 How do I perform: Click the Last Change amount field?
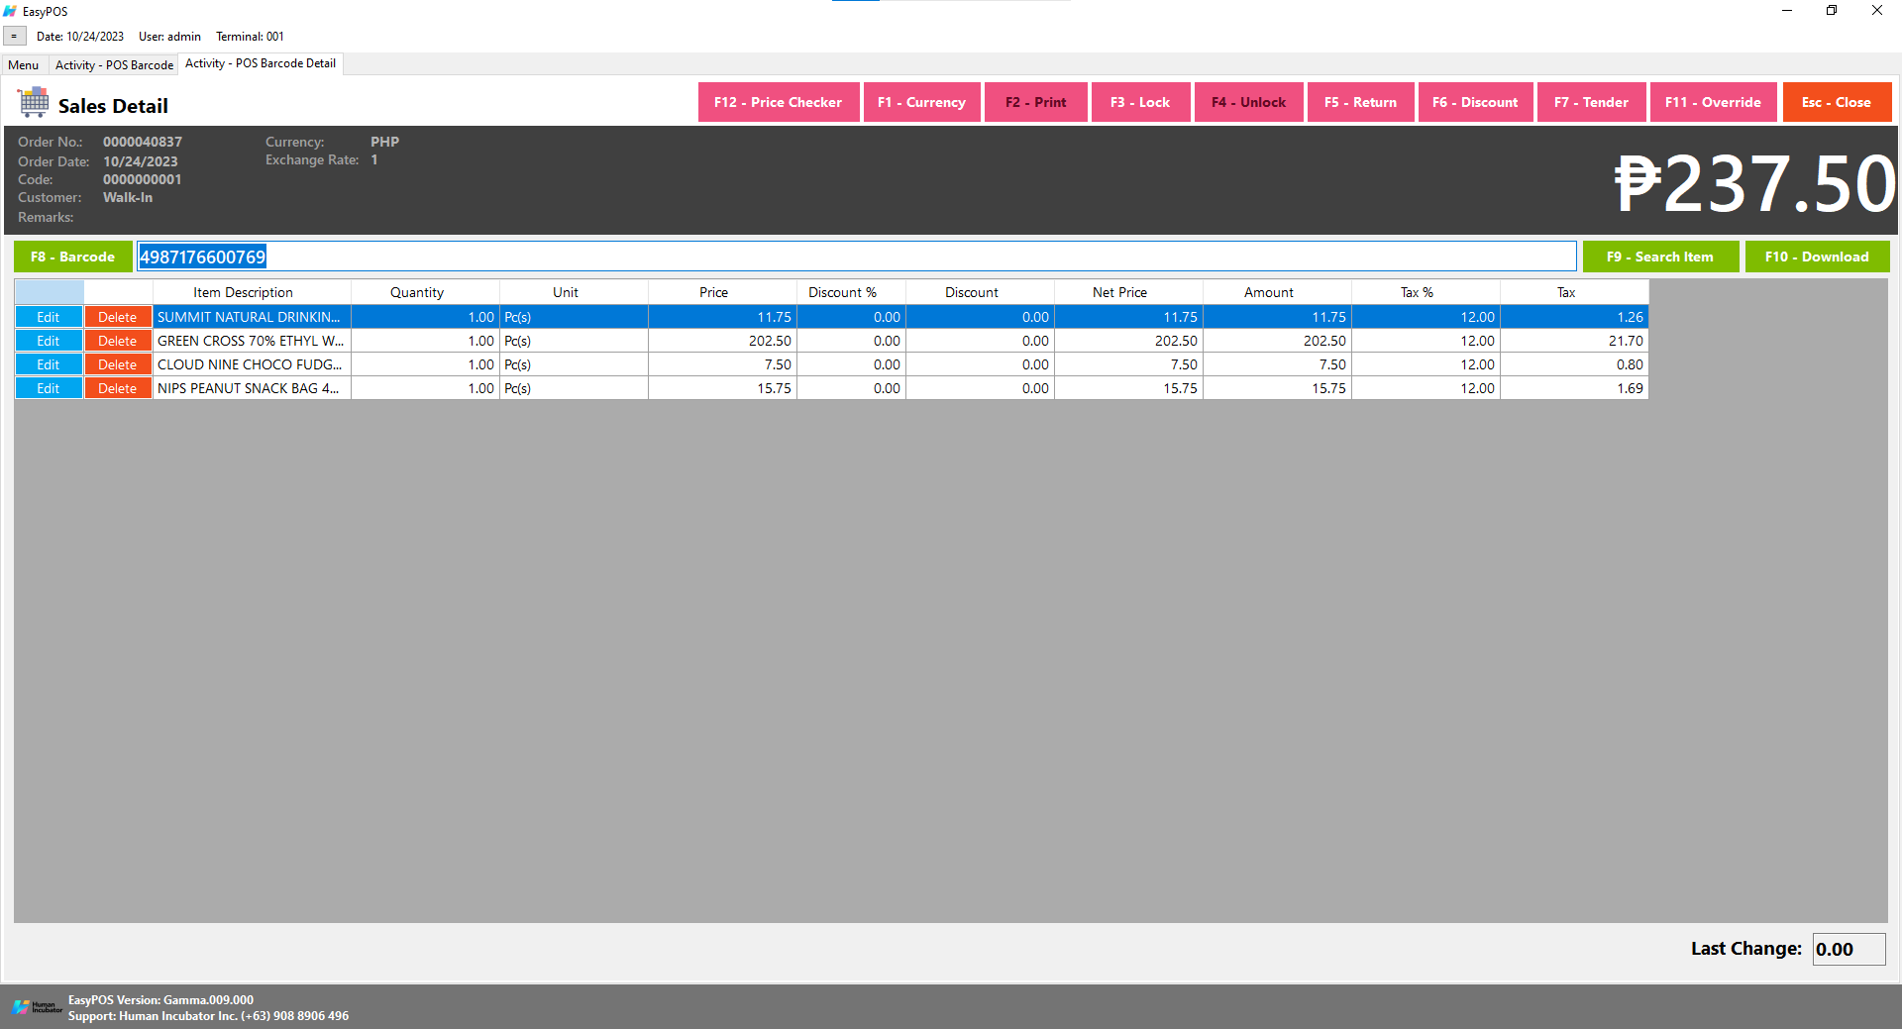tap(1848, 949)
